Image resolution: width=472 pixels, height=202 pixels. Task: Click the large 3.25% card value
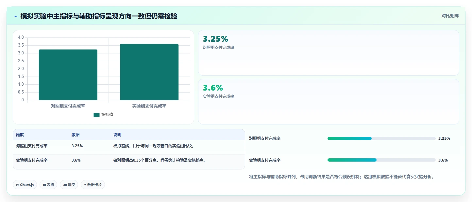[x=215, y=39]
